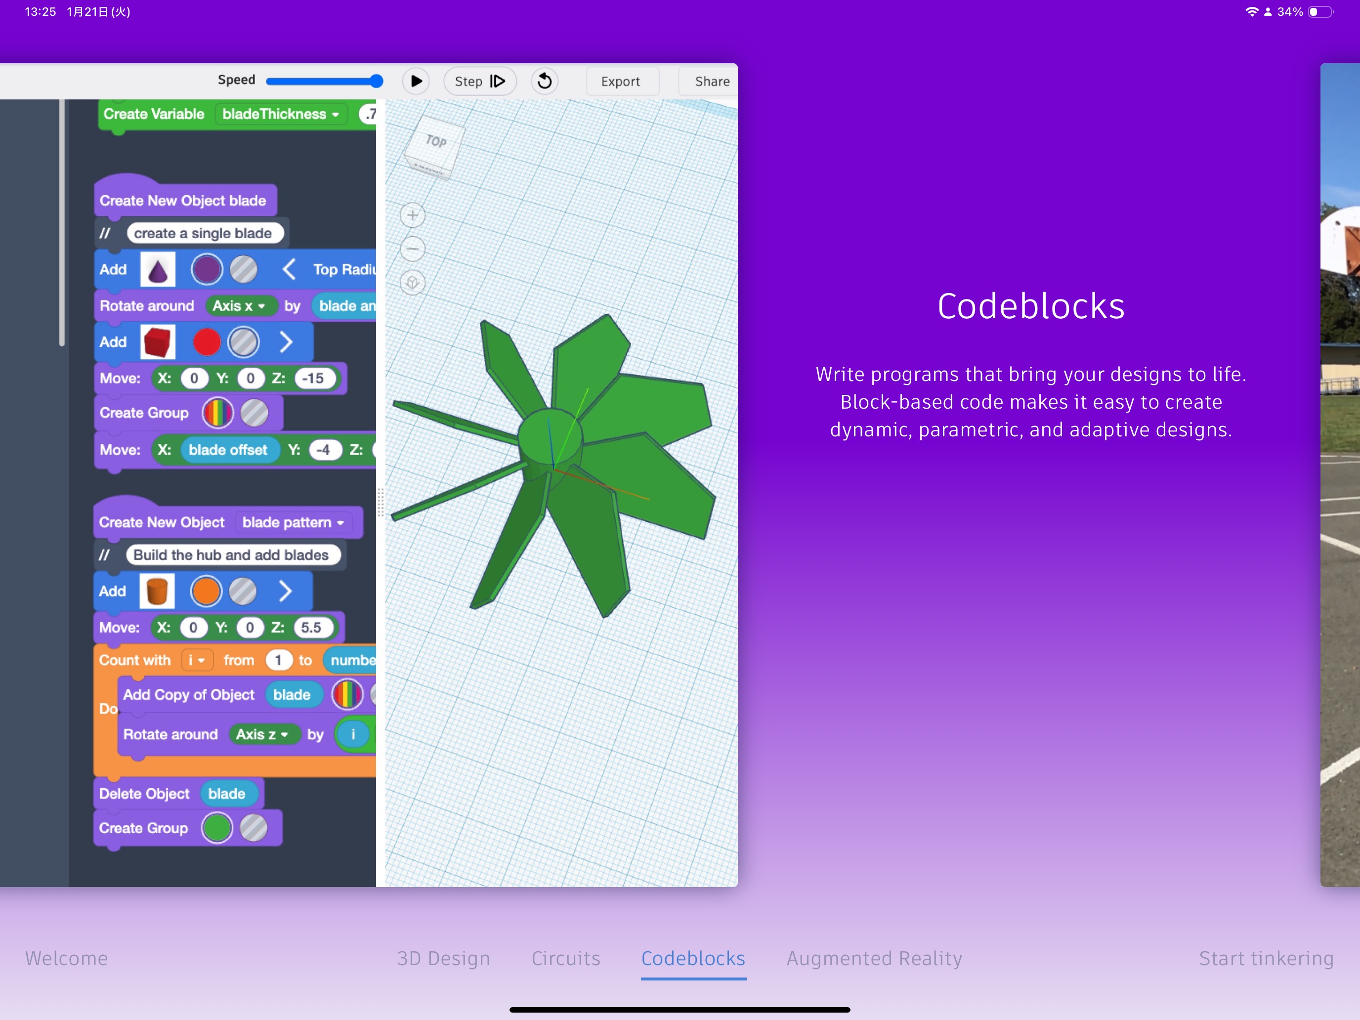Click multicolor circle in Add Copy of Object
Screen dimensions: 1360x1020
[x=347, y=694]
